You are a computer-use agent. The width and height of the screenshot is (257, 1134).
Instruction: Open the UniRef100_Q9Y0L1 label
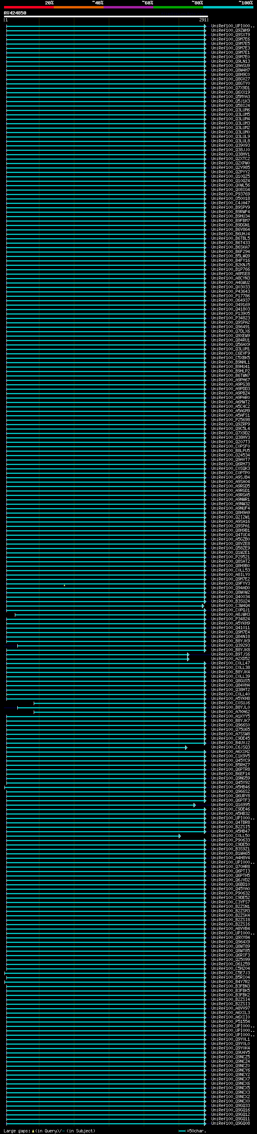(x=230, y=1039)
